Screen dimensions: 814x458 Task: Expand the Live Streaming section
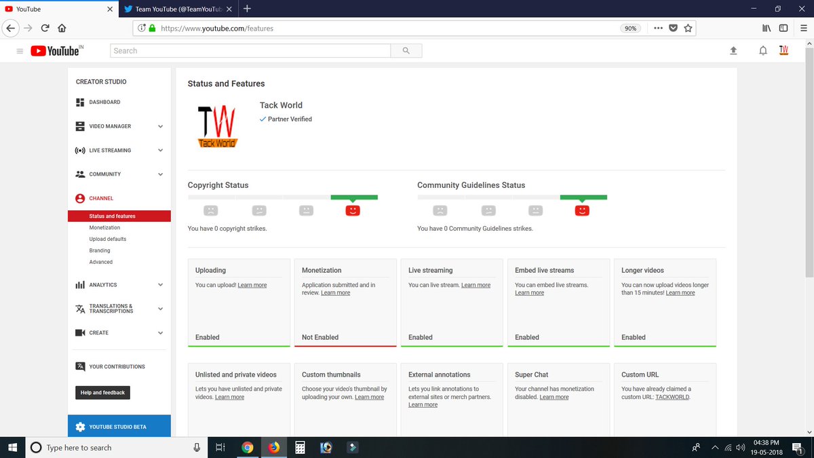tap(160, 151)
